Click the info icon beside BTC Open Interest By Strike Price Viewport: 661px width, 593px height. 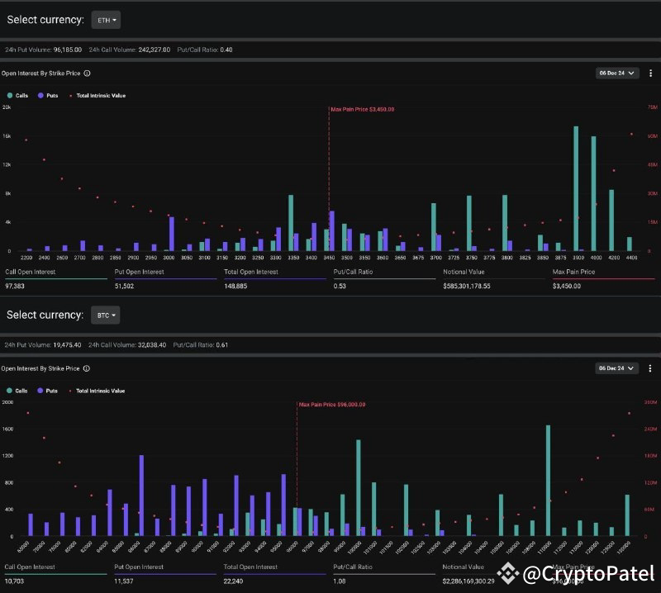pos(87,368)
